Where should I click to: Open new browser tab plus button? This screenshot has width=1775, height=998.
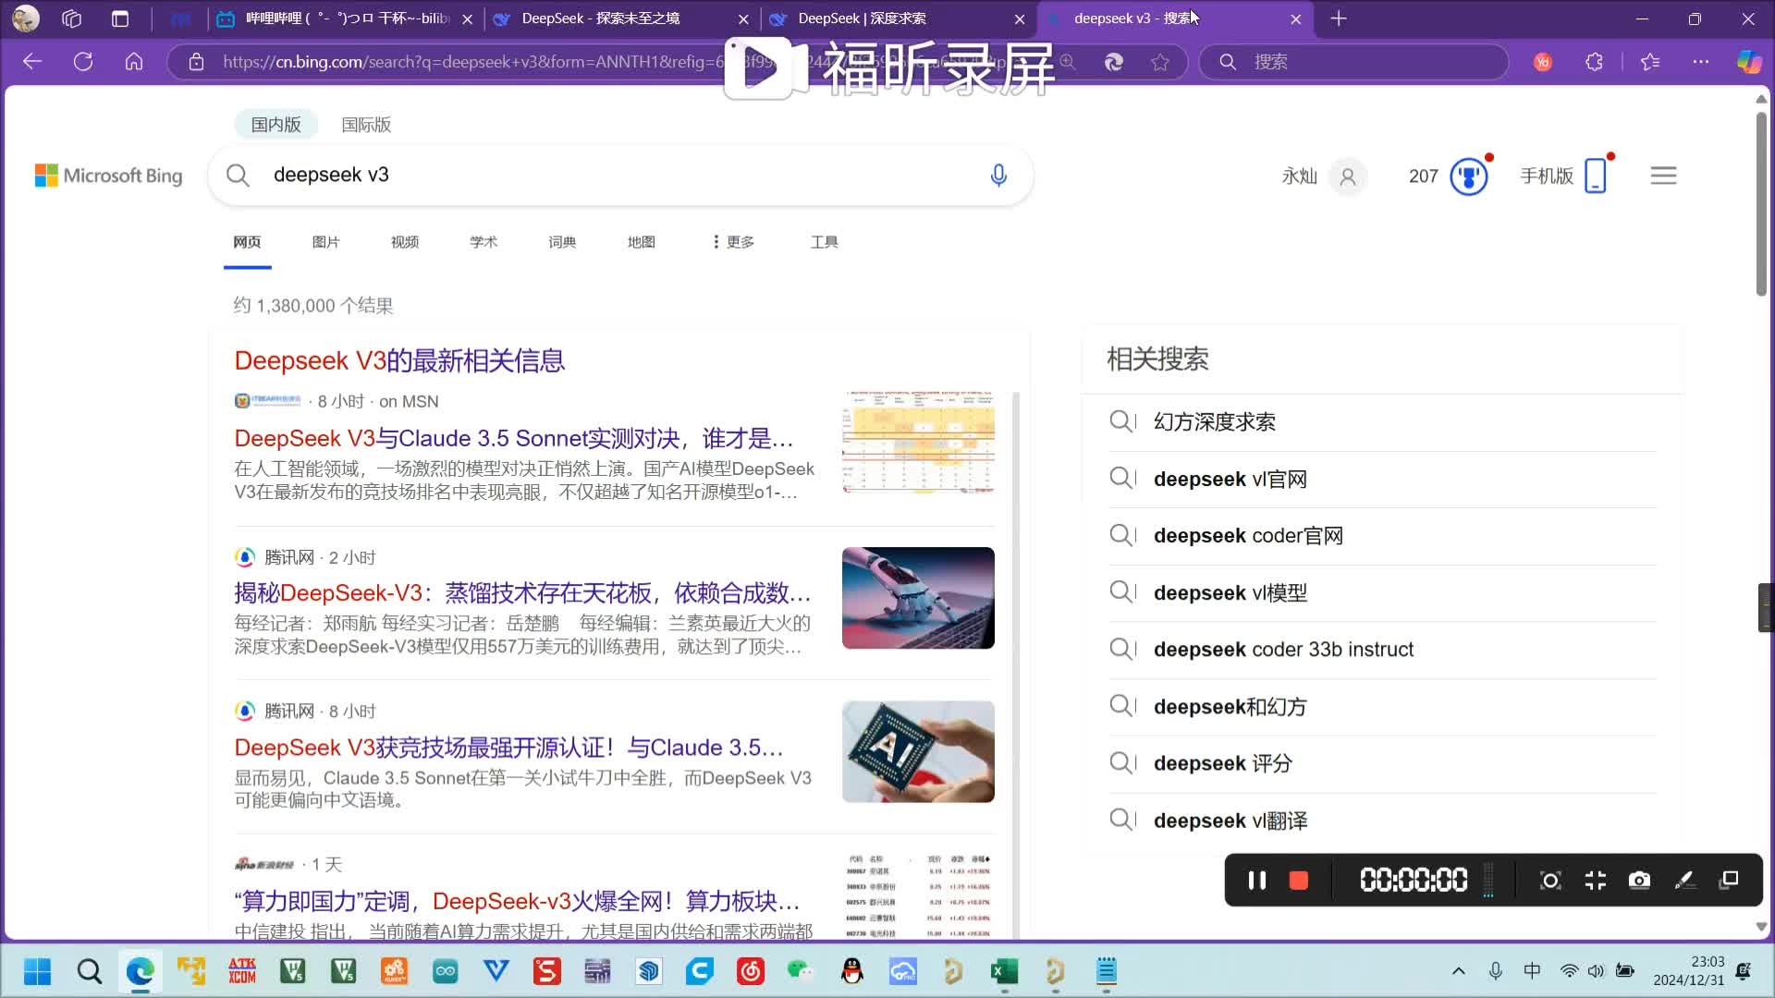pos(1339,18)
